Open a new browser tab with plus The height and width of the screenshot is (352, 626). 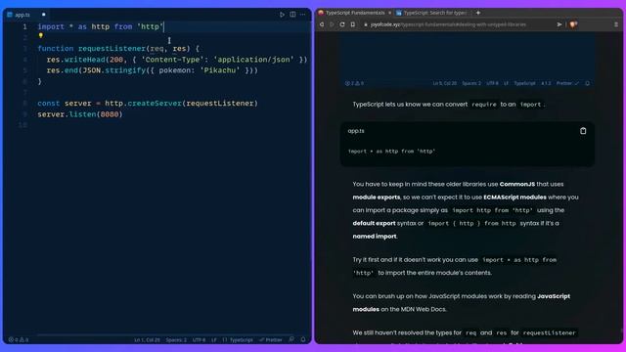pyautogui.click(x=478, y=13)
